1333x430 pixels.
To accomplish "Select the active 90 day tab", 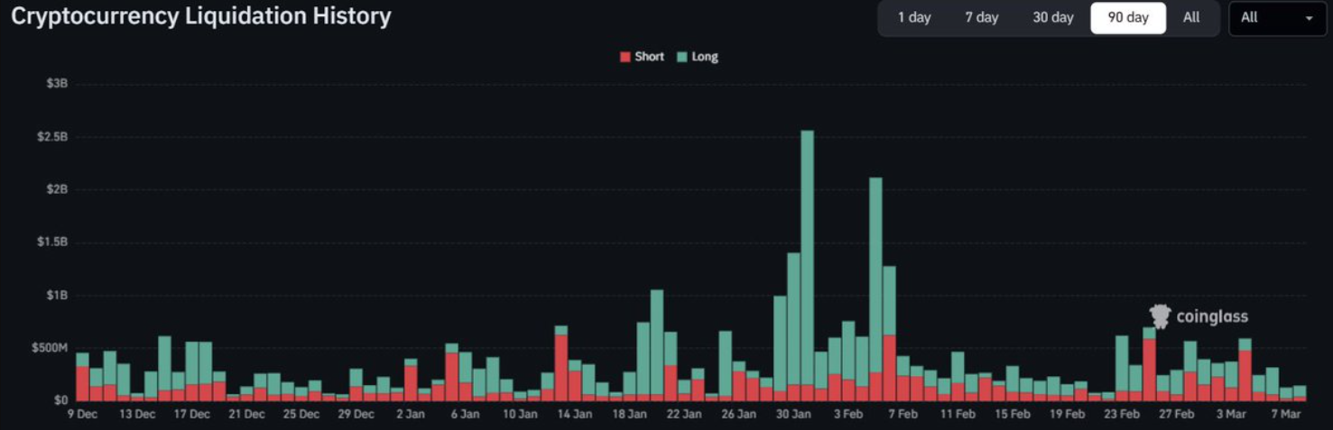I will tap(1127, 18).
